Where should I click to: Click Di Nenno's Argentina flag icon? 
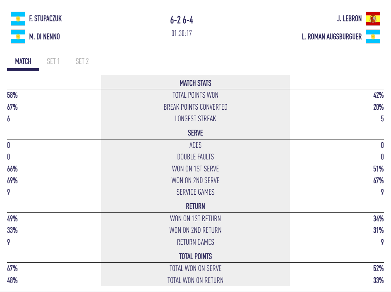[x=18, y=37]
